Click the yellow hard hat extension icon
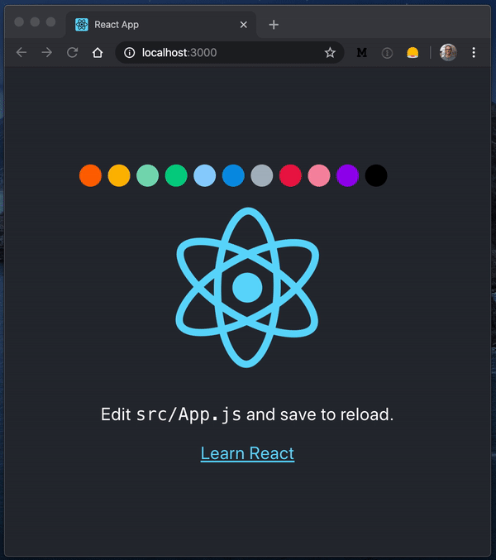This screenshot has width=496, height=560. 412,52
